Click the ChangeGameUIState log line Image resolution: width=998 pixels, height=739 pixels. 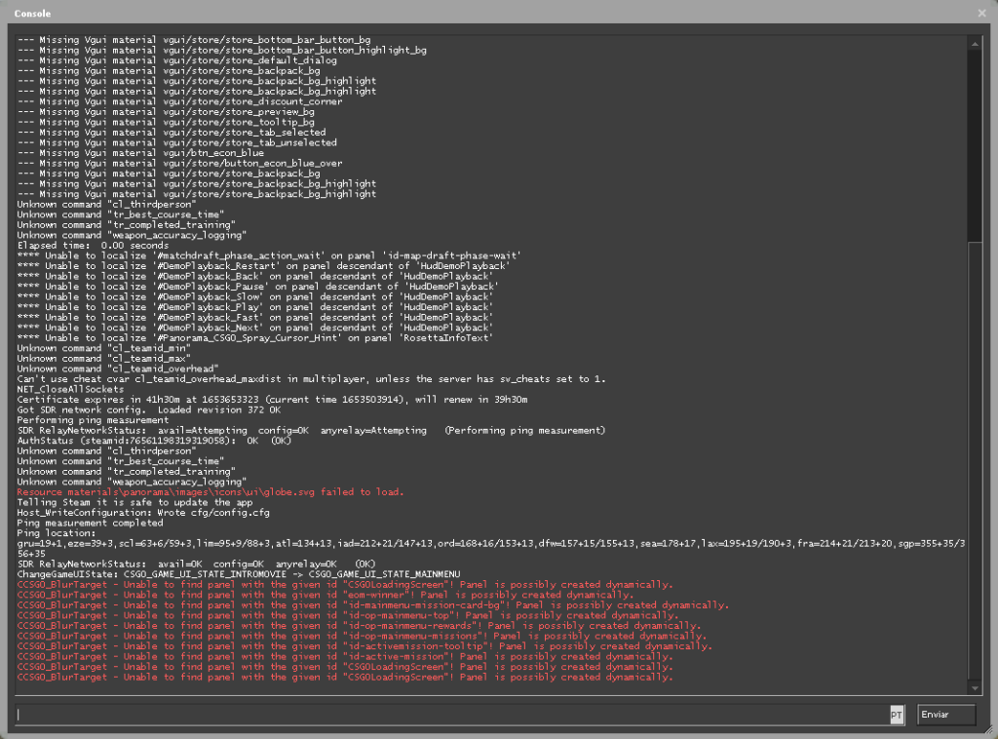click(x=238, y=574)
